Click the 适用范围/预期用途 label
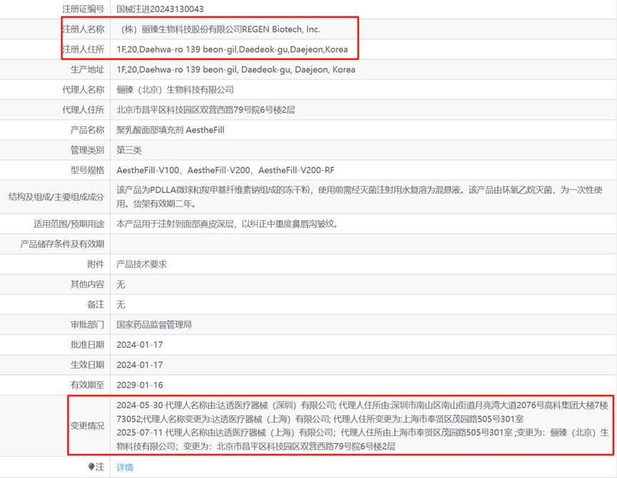Screen dimensions: 617x478 click(x=69, y=224)
